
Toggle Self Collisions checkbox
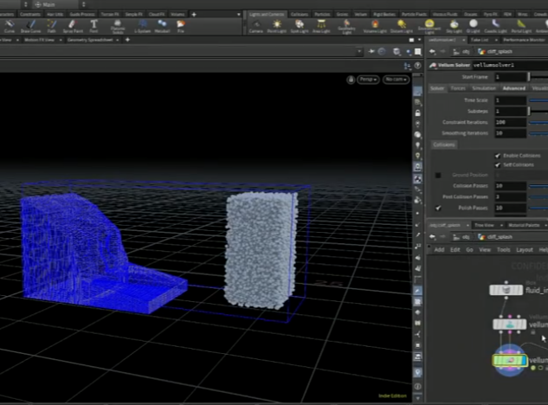point(497,165)
